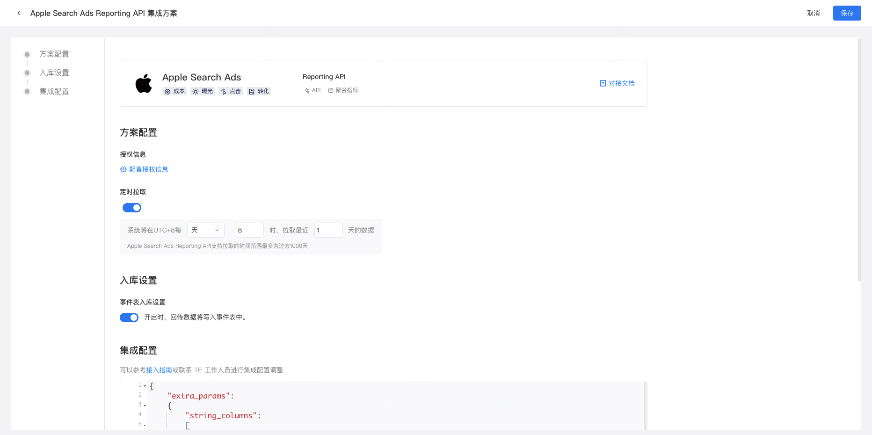This screenshot has width=872, height=435.
Task: Click the 成本 cost tag icon
Action: point(167,92)
